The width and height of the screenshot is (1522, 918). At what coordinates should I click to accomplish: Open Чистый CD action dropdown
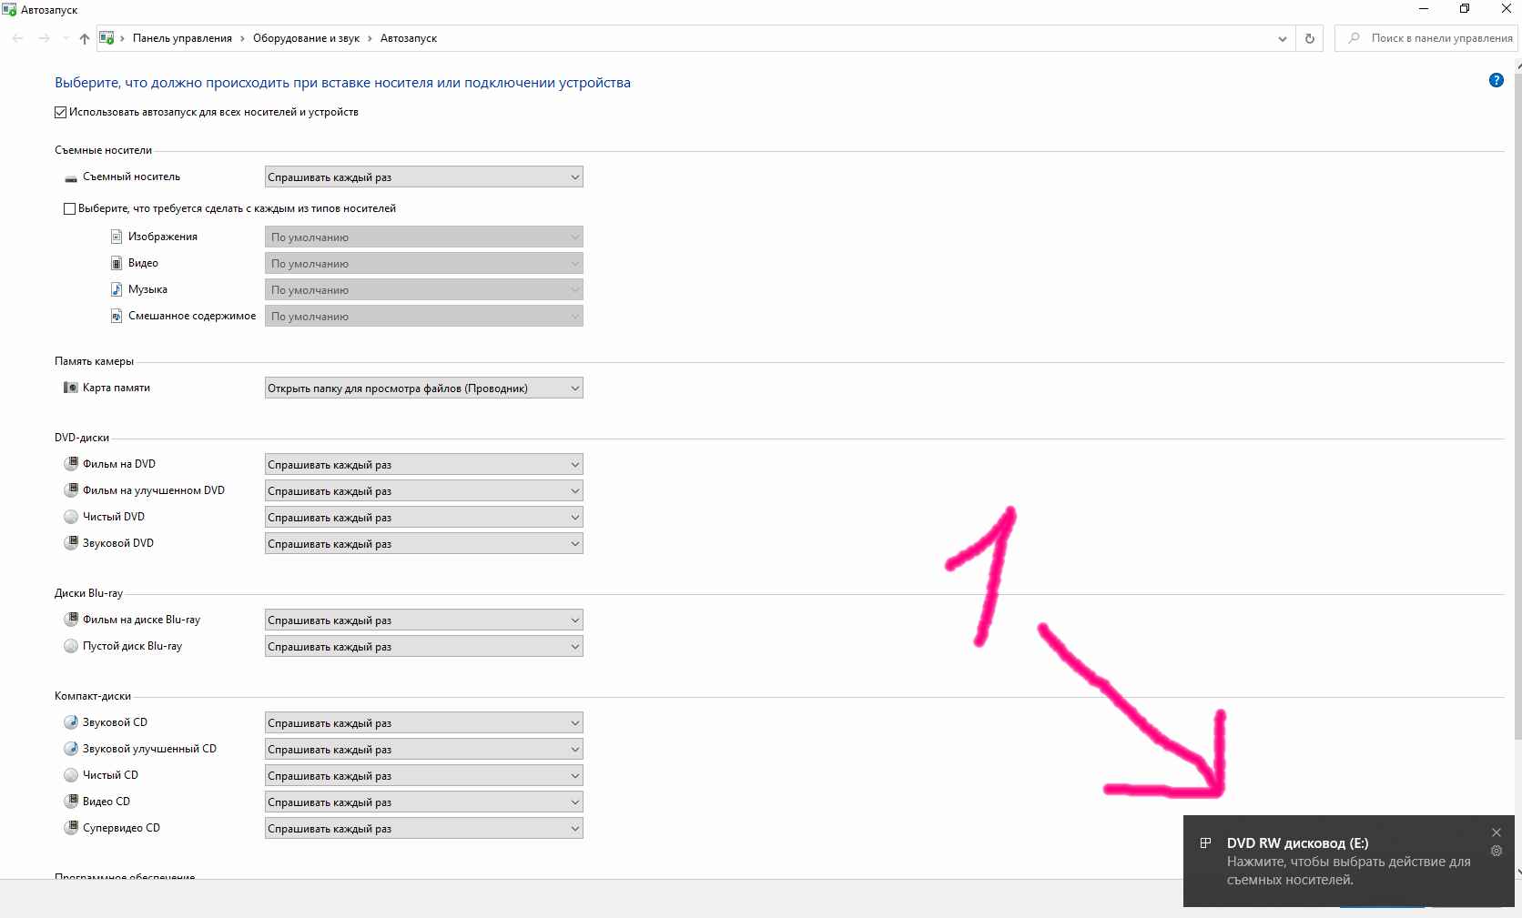(x=424, y=776)
